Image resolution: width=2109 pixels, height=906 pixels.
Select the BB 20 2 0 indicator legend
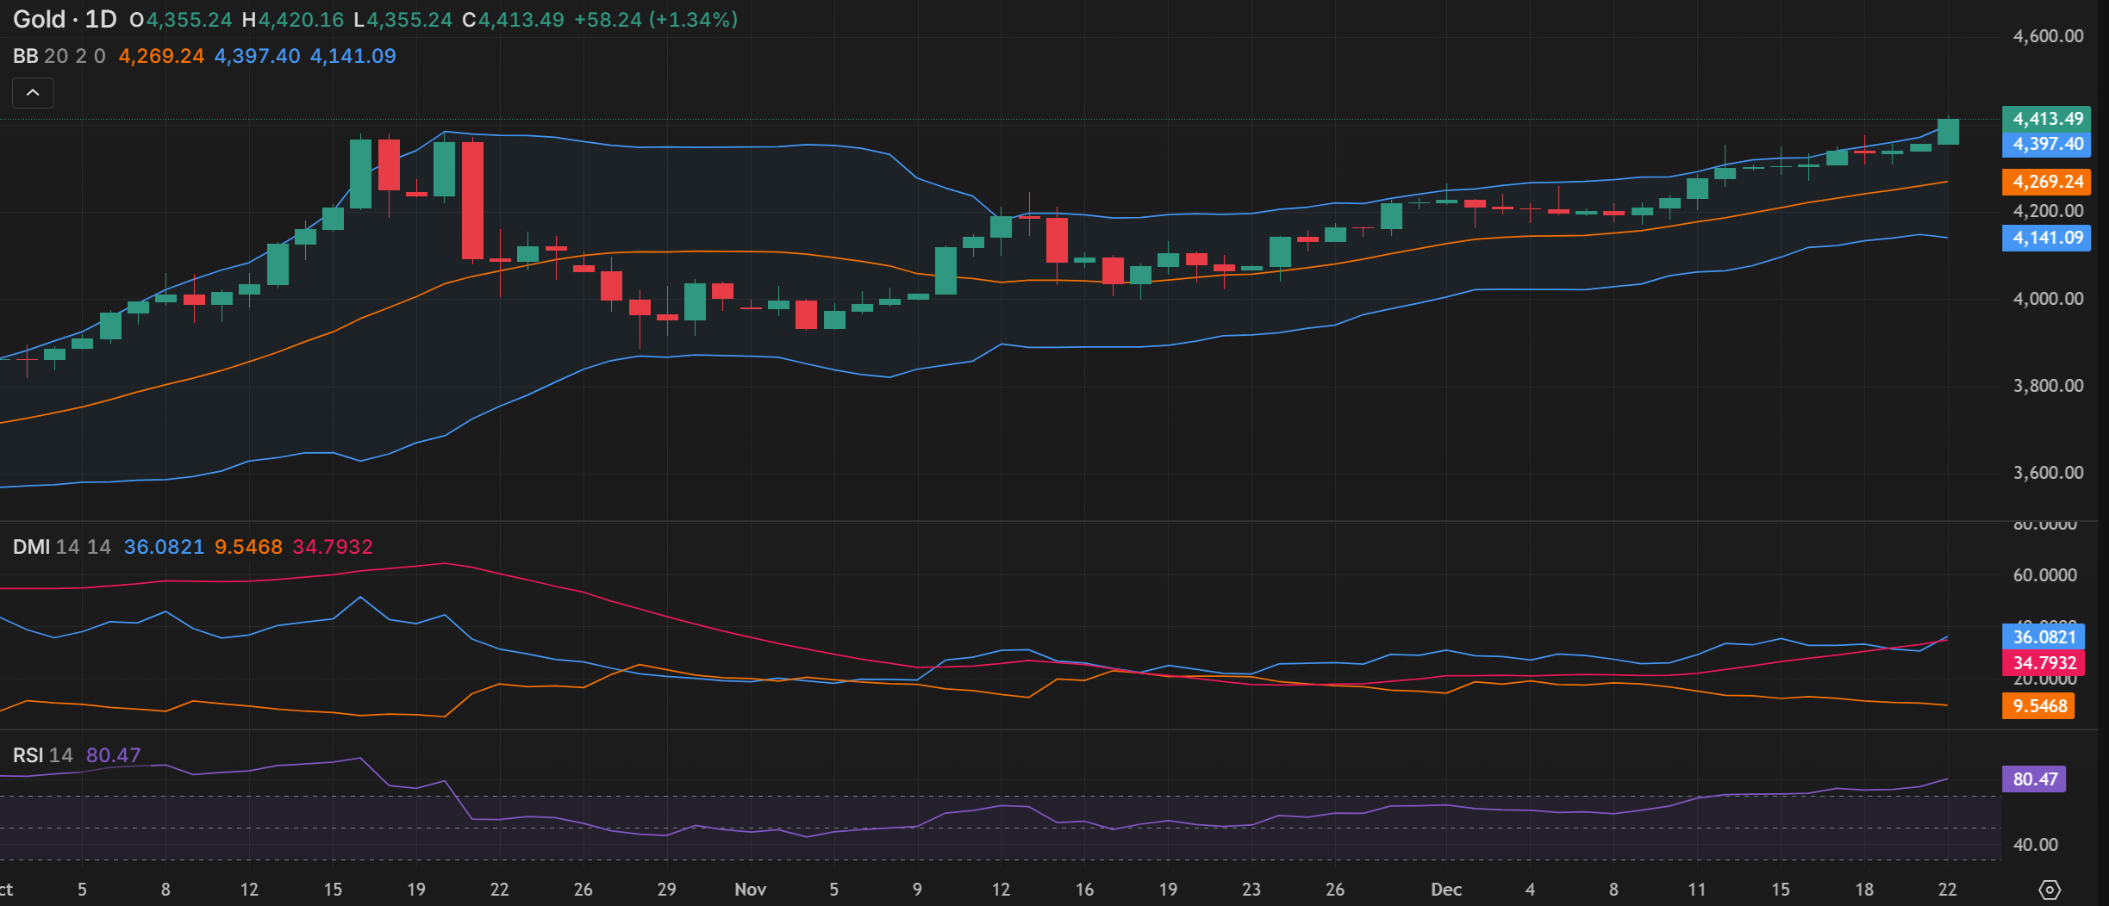click(59, 56)
